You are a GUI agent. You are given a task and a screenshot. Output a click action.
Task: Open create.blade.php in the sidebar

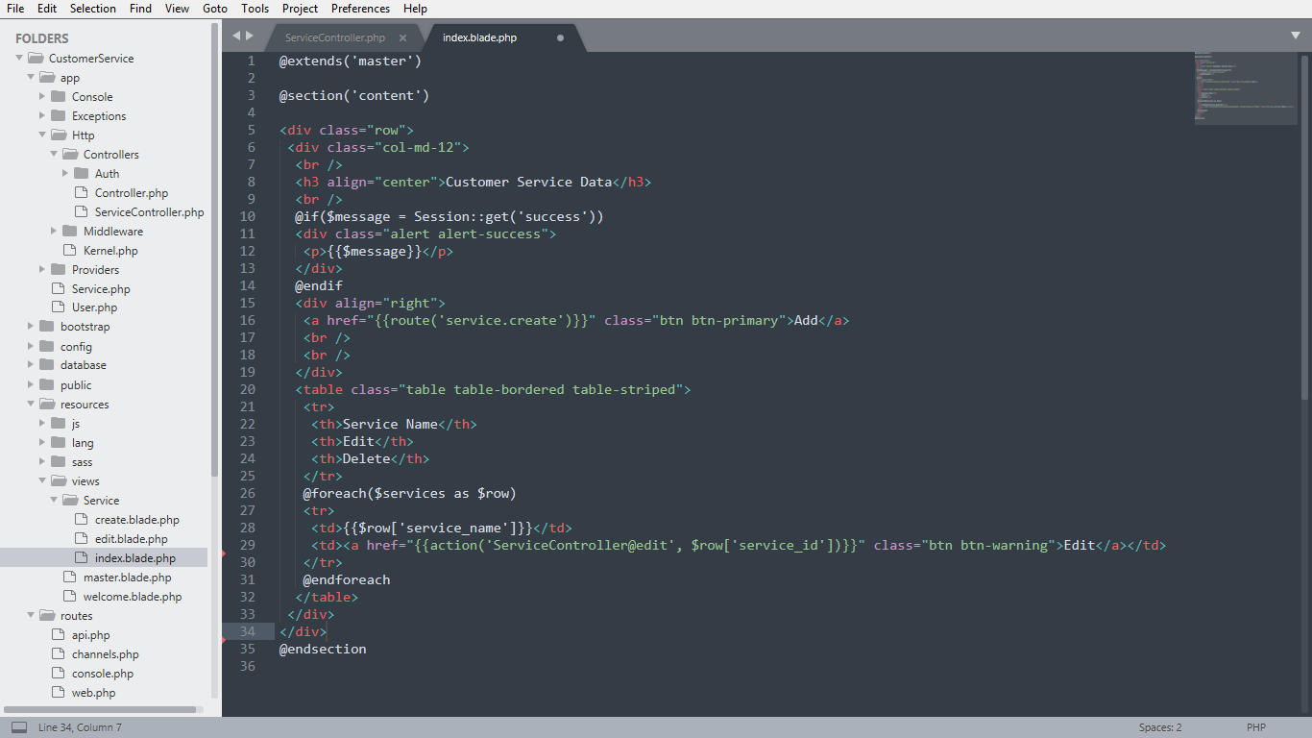pos(136,520)
